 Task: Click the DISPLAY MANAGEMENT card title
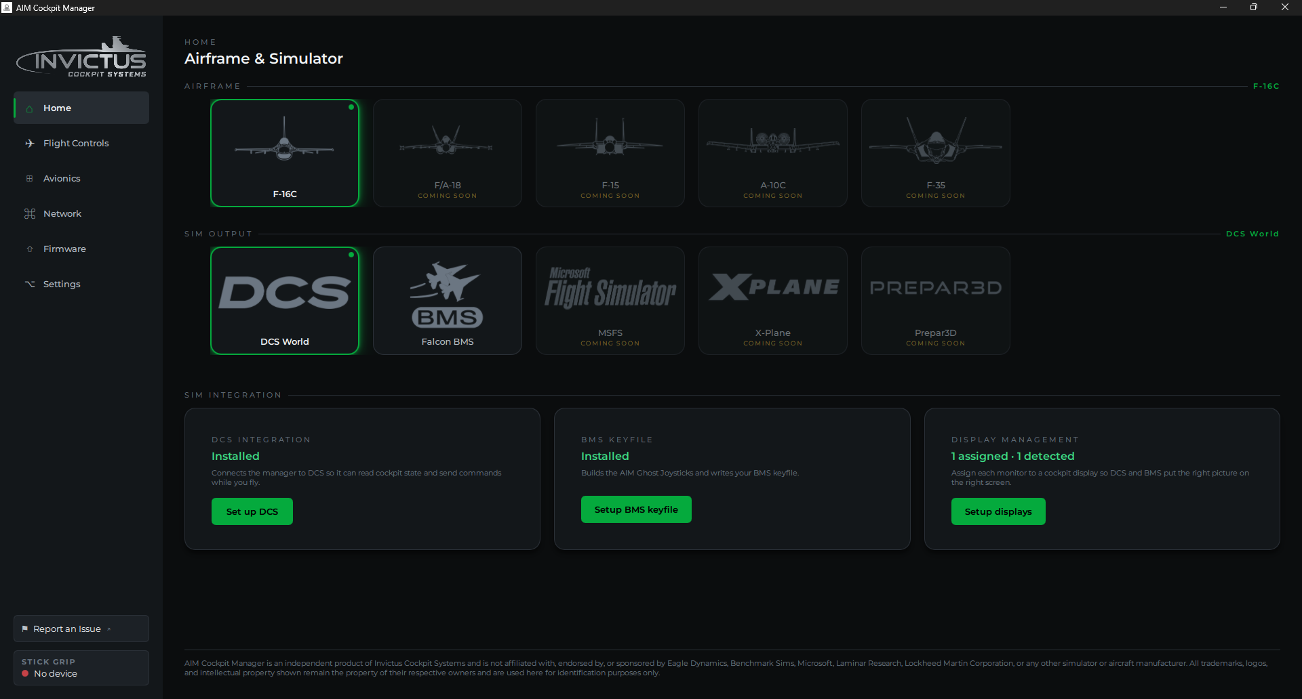[x=1014, y=440]
